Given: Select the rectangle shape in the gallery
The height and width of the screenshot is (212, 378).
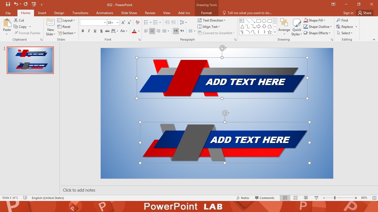Looking at the screenshot, I should (x=258, y=21).
